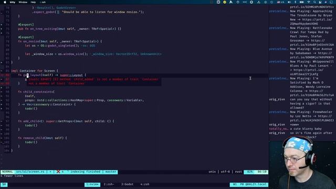Click the rust filetype label
Viewport: 336px width, 189px height.
pos(238,172)
